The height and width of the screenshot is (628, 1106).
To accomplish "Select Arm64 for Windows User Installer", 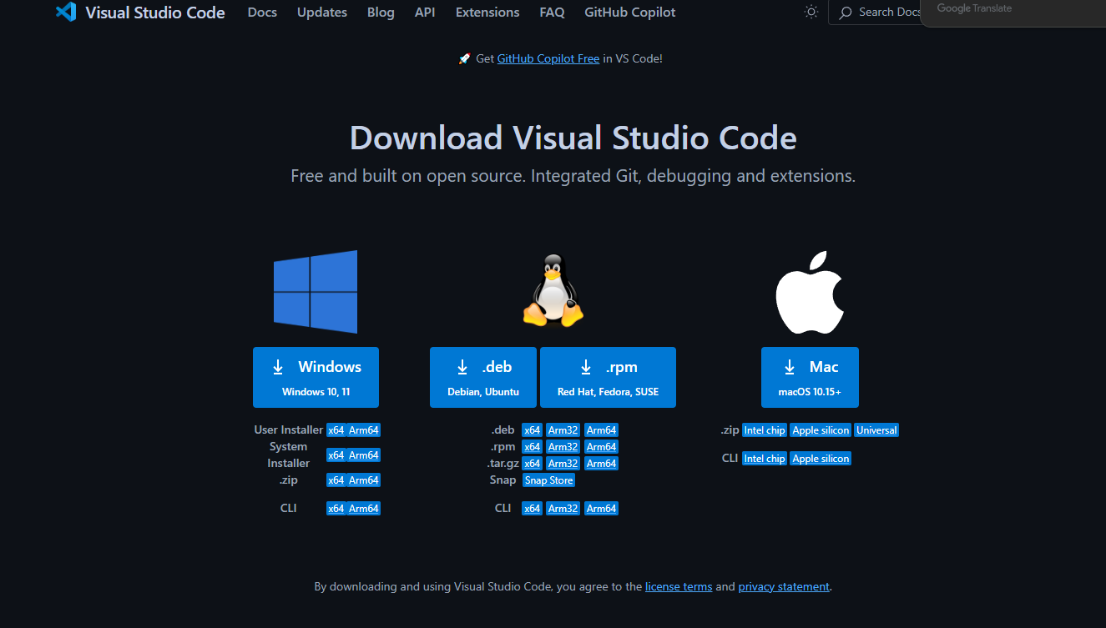I will point(364,430).
